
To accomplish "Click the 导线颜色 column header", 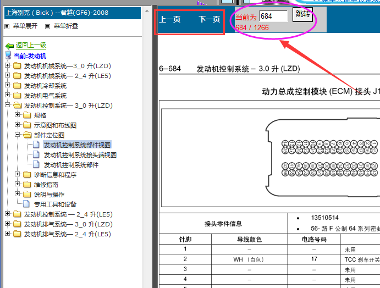I will (x=249, y=239).
